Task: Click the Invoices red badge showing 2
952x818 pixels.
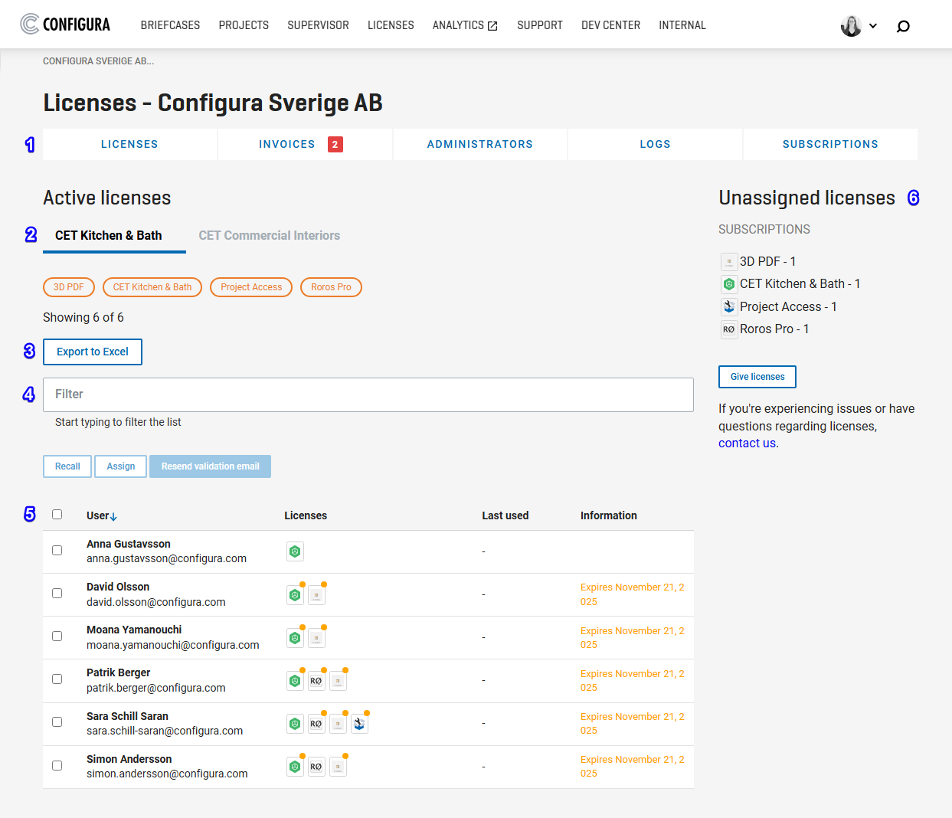Action: click(335, 144)
